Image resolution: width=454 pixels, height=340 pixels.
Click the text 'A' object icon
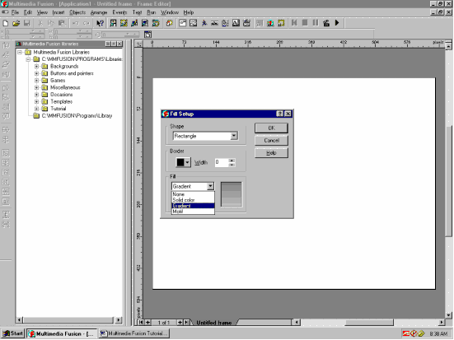coord(236,23)
